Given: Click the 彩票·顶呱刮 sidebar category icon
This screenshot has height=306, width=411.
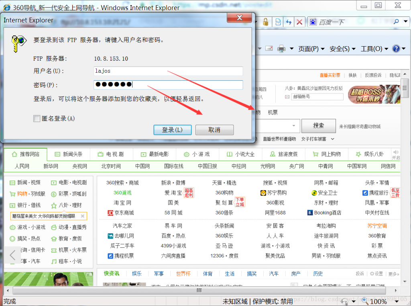Looking at the screenshot, I should pyautogui.click(x=54, y=194).
